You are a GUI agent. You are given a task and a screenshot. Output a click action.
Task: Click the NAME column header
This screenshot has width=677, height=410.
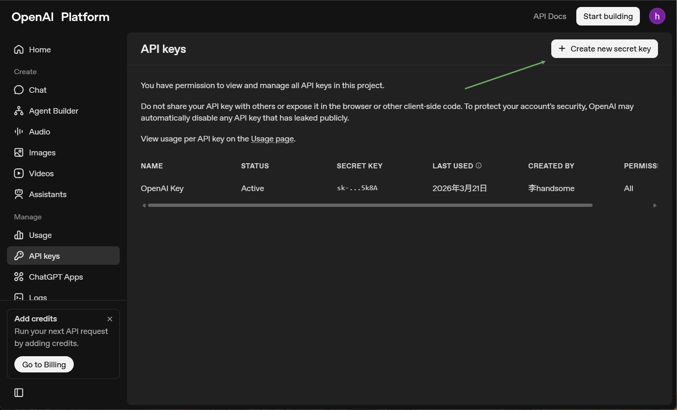(152, 166)
